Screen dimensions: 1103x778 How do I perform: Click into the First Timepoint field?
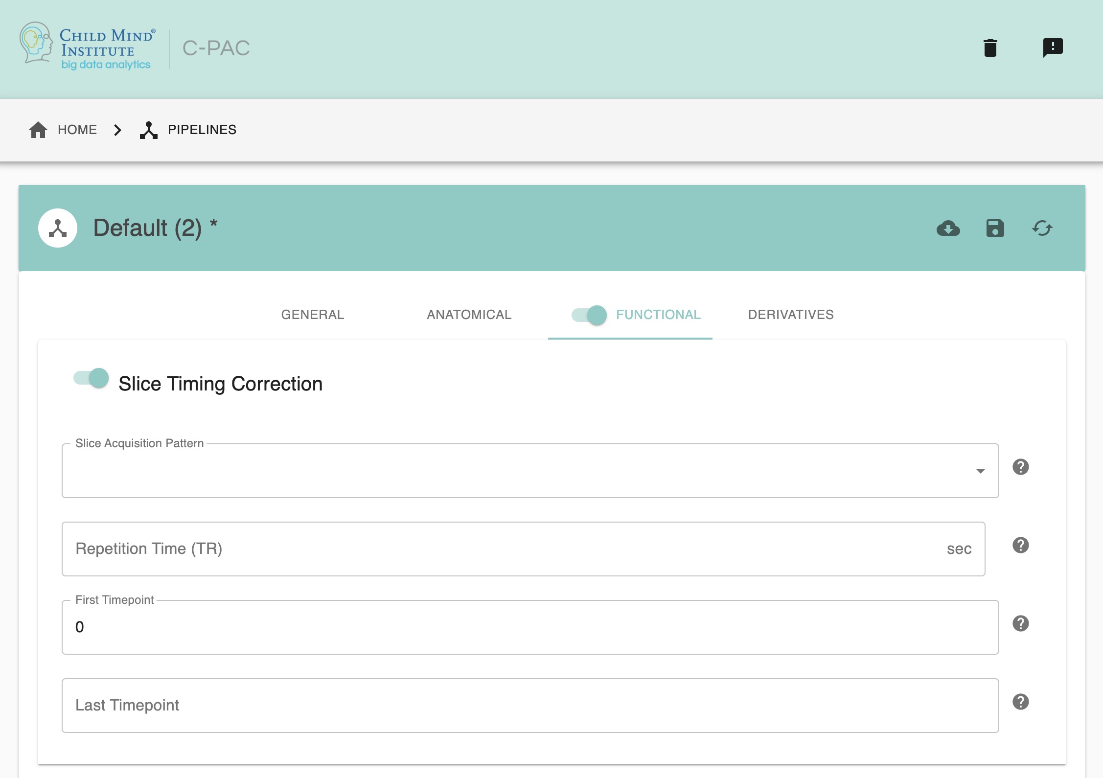[x=529, y=627]
